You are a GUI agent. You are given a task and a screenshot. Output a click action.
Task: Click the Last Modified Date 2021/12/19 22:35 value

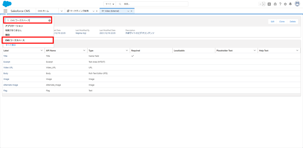108,33
